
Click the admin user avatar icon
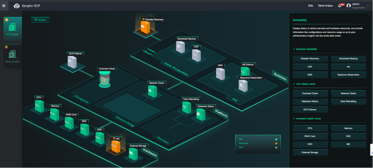[349, 6]
